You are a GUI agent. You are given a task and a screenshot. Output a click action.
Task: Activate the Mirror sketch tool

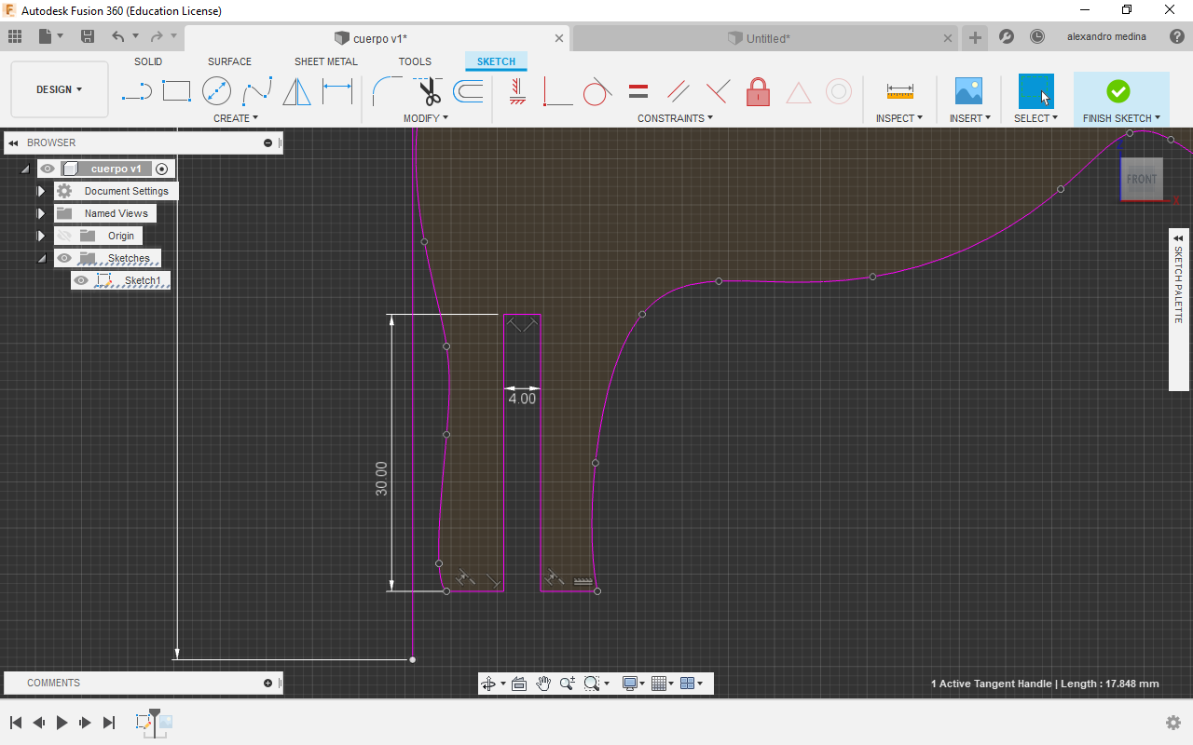[296, 91]
